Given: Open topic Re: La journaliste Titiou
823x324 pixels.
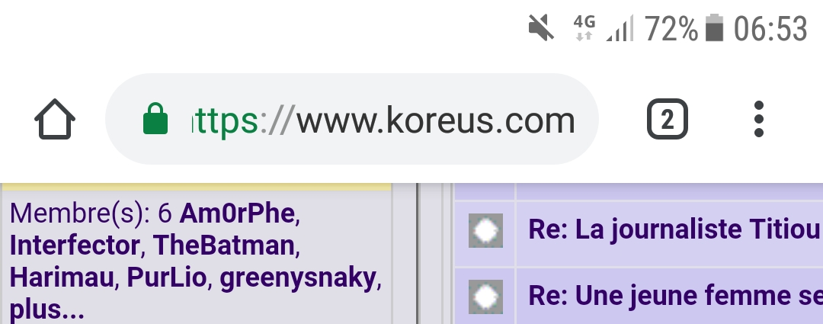Looking at the screenshot, I should click(673, 229).
